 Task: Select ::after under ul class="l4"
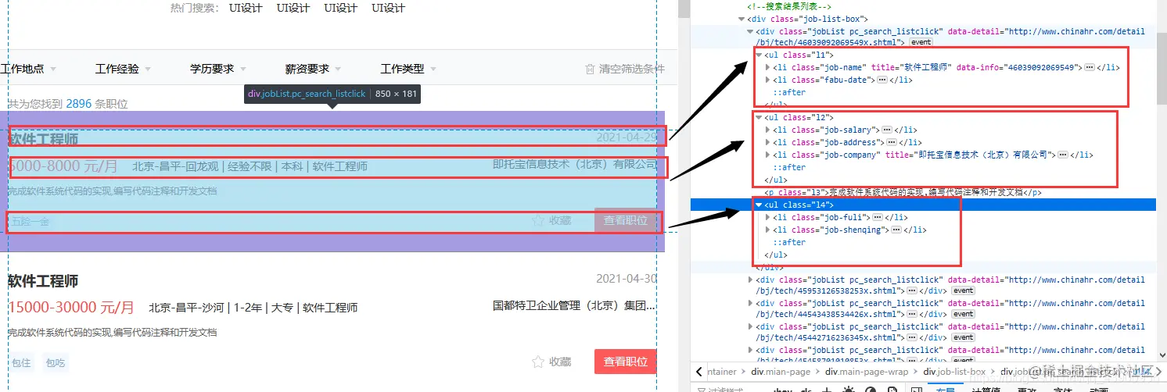coord(789,242)
